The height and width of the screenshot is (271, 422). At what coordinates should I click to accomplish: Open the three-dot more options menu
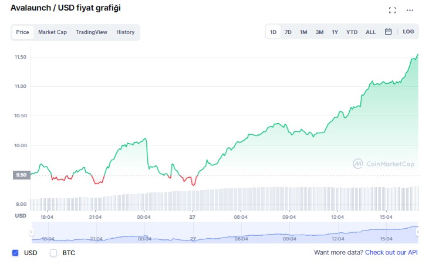(x=410, y=11)
